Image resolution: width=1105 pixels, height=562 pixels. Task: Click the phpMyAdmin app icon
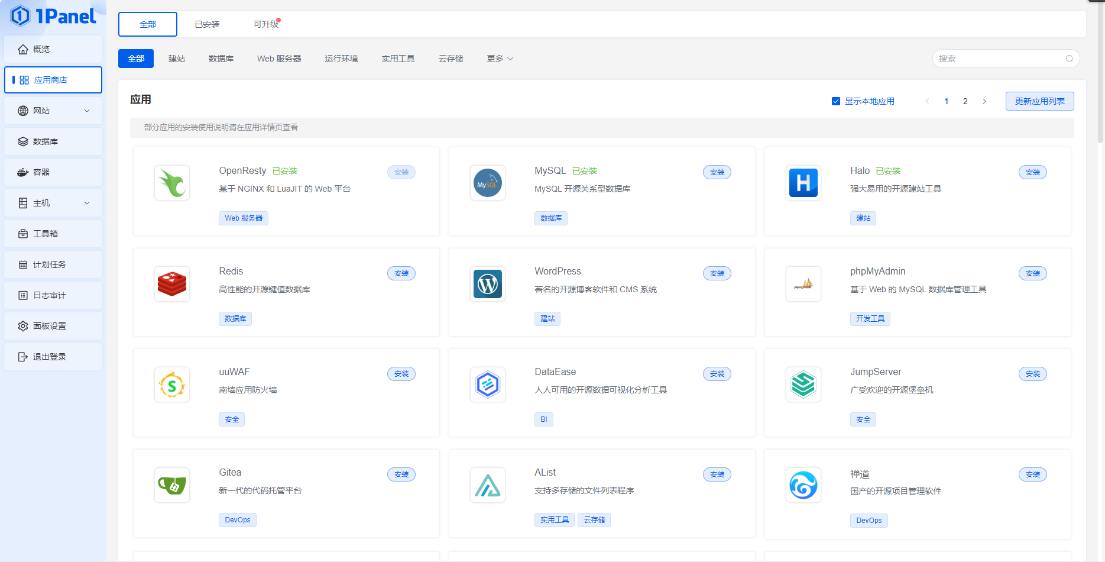pyautogui.click(x=803, y=284)
